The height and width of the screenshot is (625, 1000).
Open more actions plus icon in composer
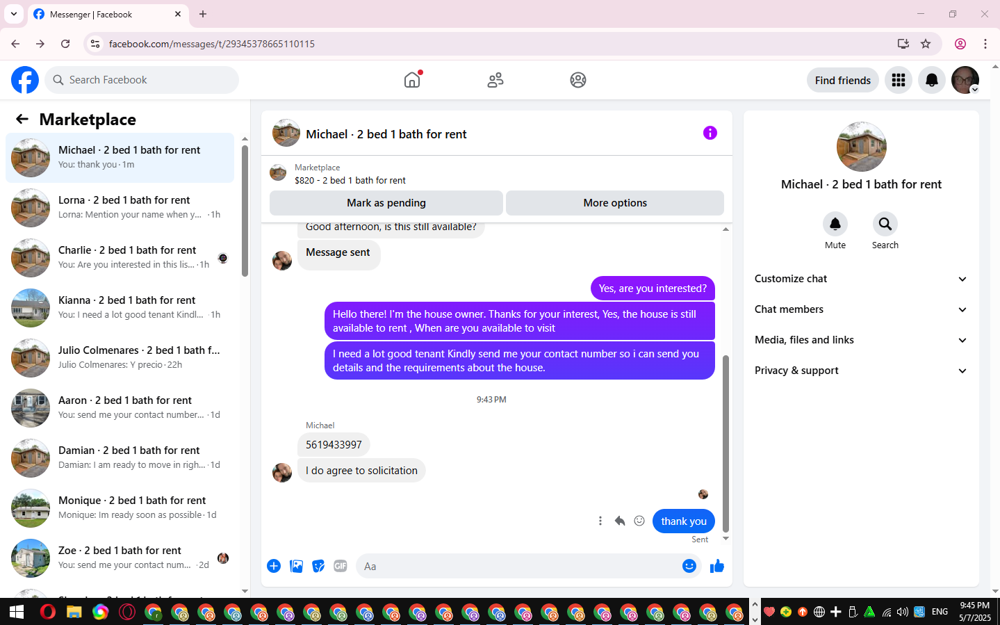[x=274, y=566]
